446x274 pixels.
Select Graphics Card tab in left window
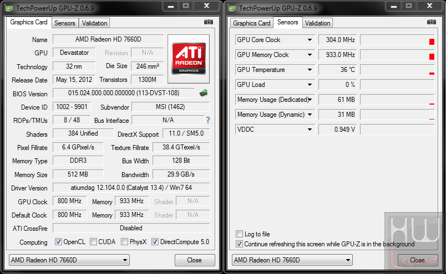click(x=29, y=22)
